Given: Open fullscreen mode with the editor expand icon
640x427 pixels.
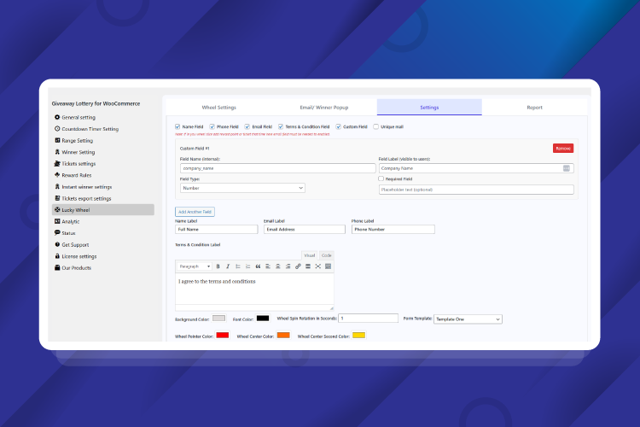Looking at the screenshot, I should point(317,266).
